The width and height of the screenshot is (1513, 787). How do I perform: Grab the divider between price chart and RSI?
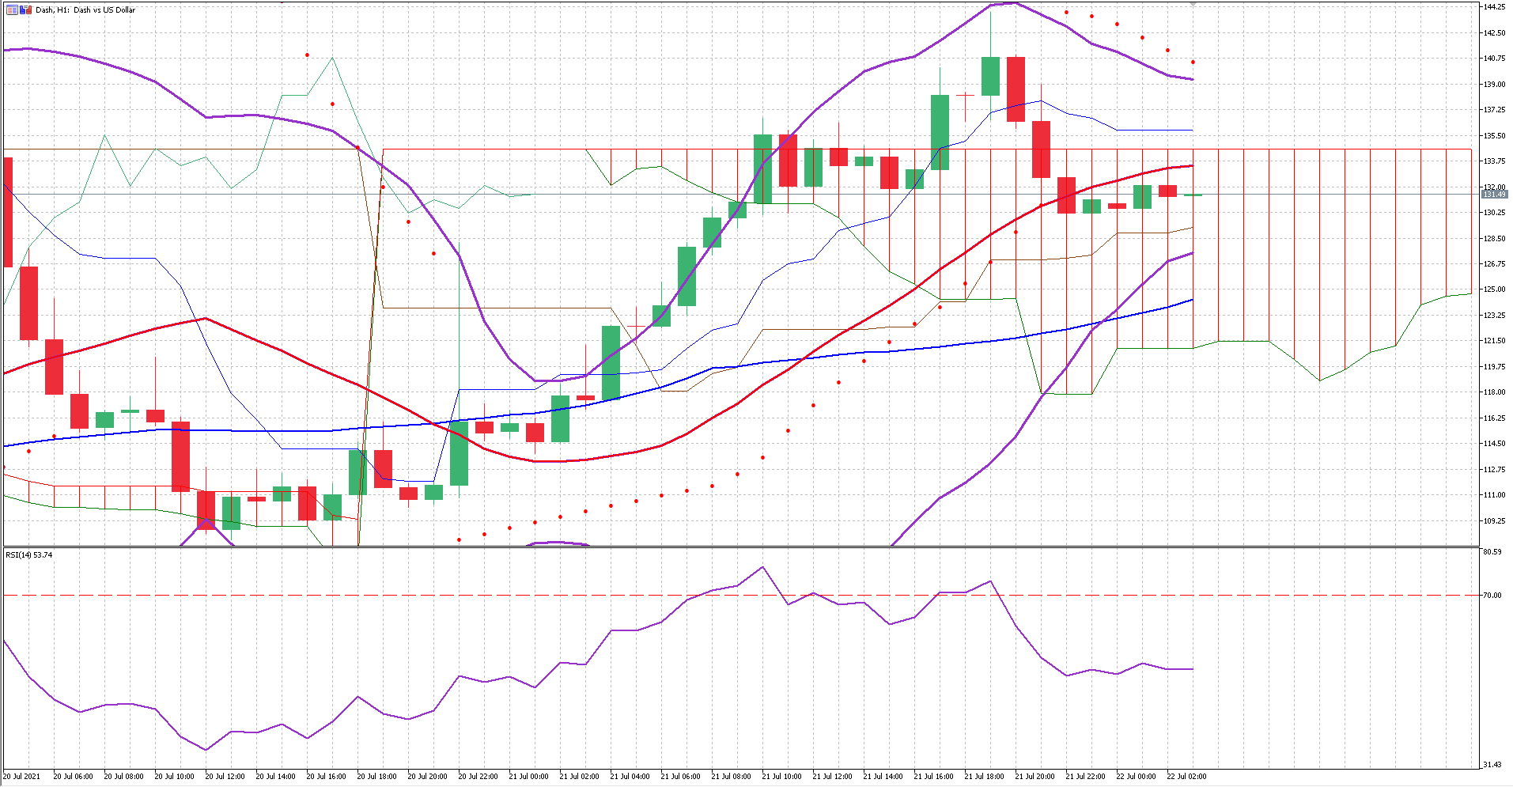(740, 547)
